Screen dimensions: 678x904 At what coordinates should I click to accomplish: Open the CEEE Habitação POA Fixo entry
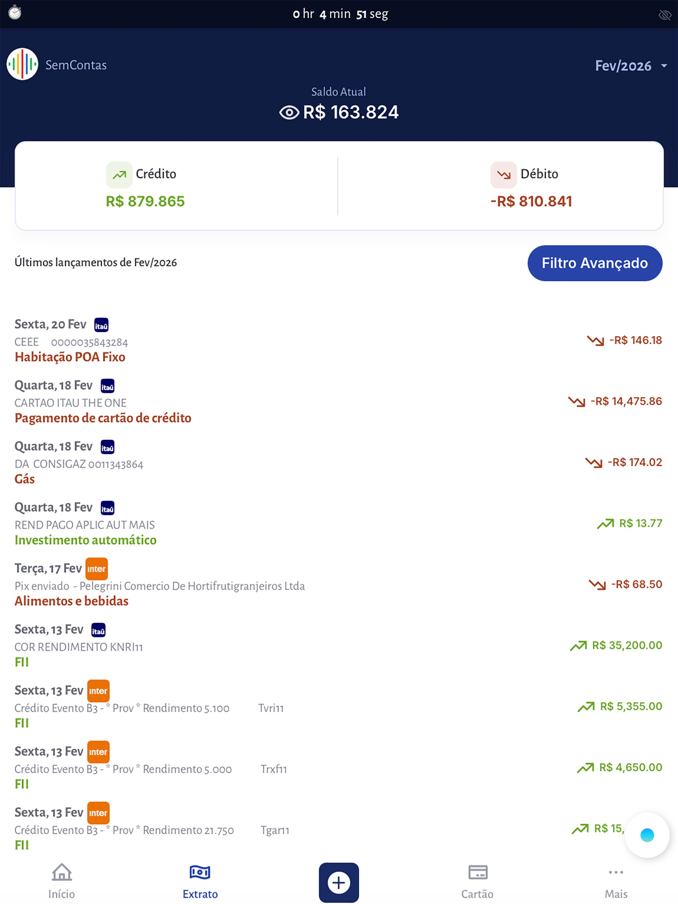pyautogui.click(x=338, y=340)
